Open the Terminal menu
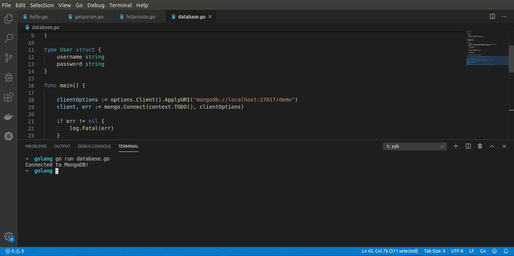The height and width of the screenshot is (256, 514). (x=120, y=5)
